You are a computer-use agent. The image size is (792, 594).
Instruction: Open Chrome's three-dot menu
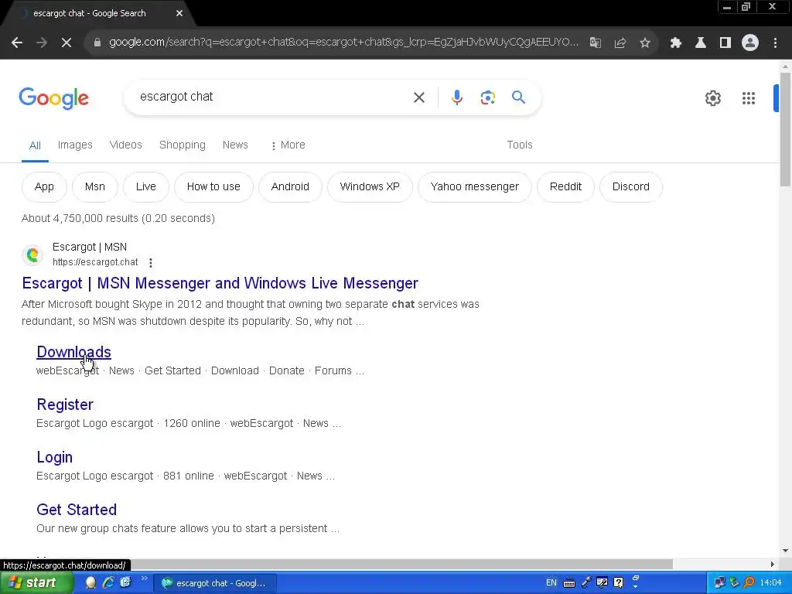[775, 43]
